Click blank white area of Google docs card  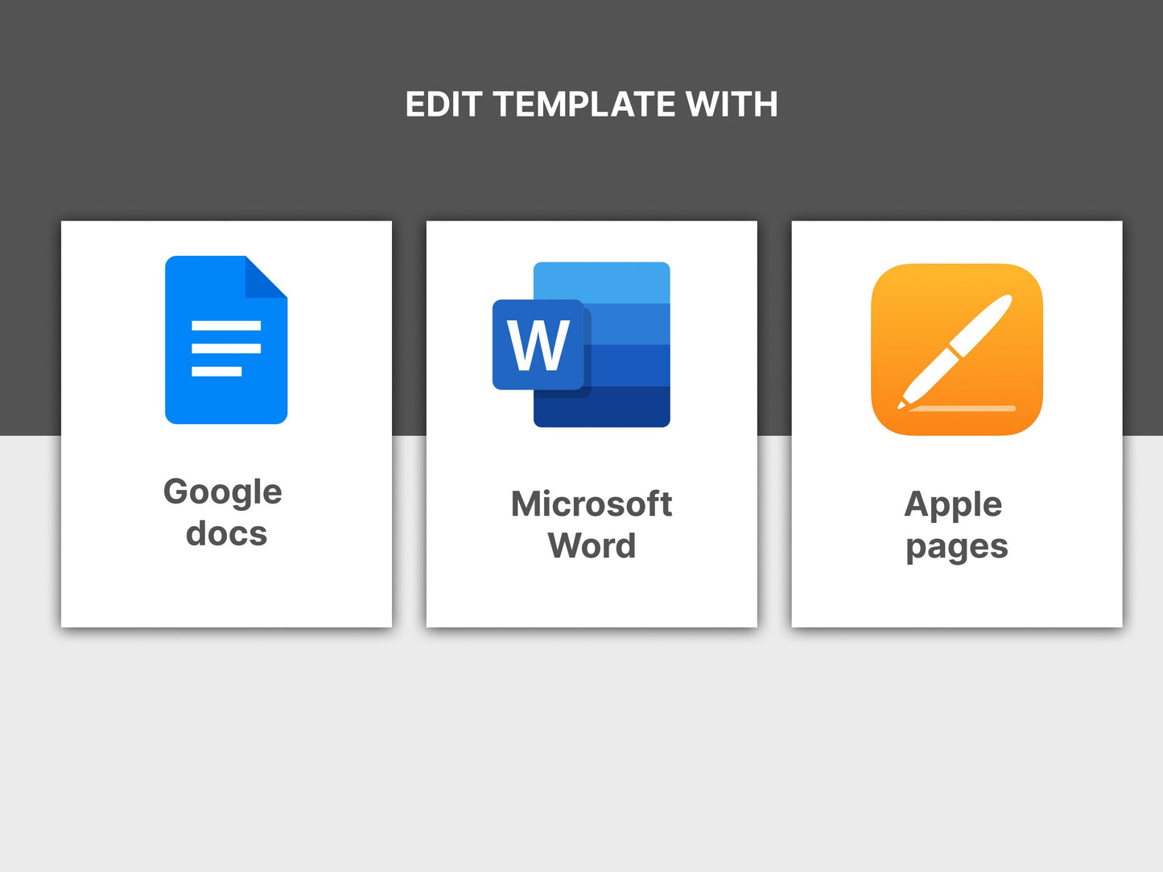[225, 591]
